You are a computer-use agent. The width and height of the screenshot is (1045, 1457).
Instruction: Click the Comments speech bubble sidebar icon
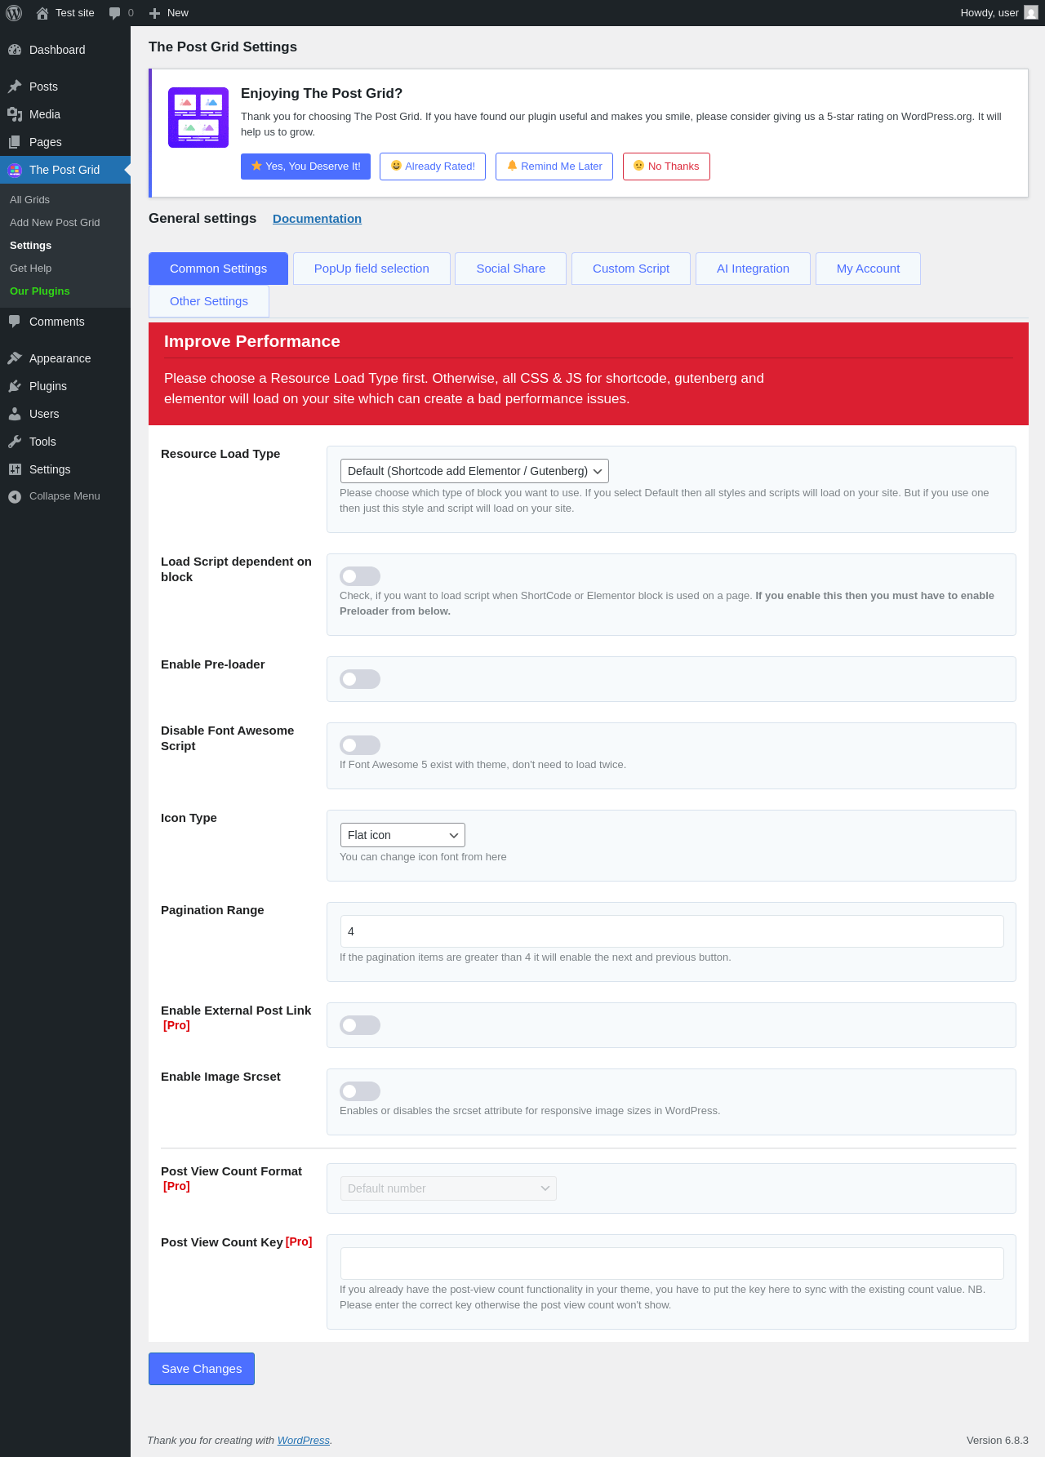(15, 322)
